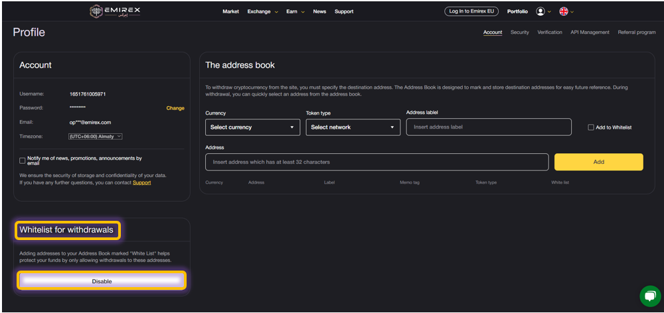Click the yellow Add button
This screenshot has width=664, height=313.
tap(599, 162)
